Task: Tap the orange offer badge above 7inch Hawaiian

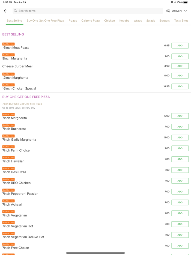Action: tap(8, 158)
